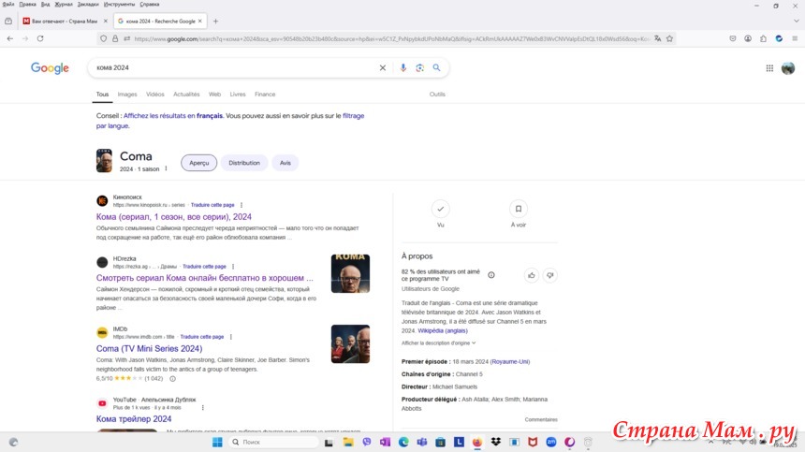Open more options beside Coma 1 saison

(x=166, y=168)
